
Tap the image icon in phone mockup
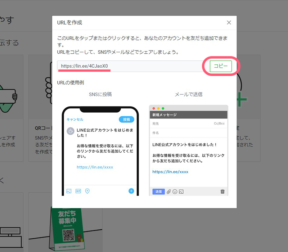click(69, 191)
